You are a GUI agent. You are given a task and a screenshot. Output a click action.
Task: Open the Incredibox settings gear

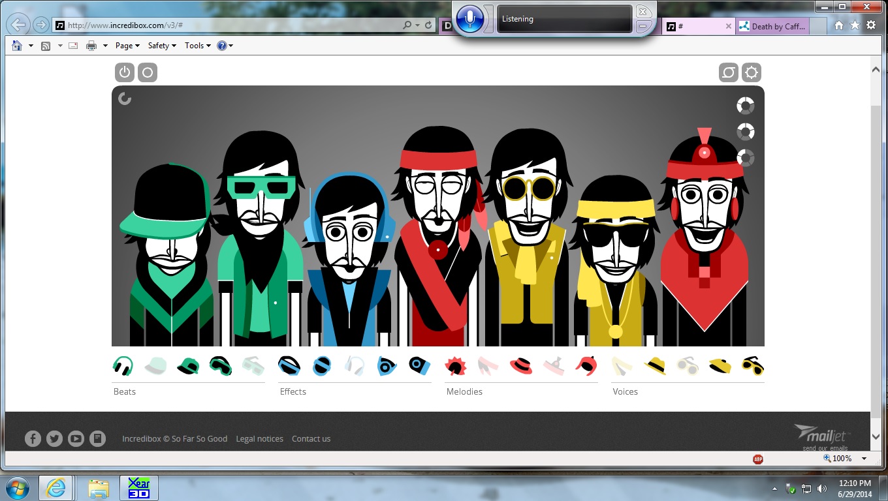pos(752,72)
